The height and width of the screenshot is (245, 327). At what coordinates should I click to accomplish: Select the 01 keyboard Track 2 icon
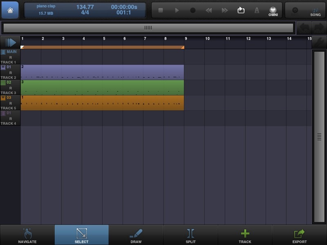click(x=3, y=67)
